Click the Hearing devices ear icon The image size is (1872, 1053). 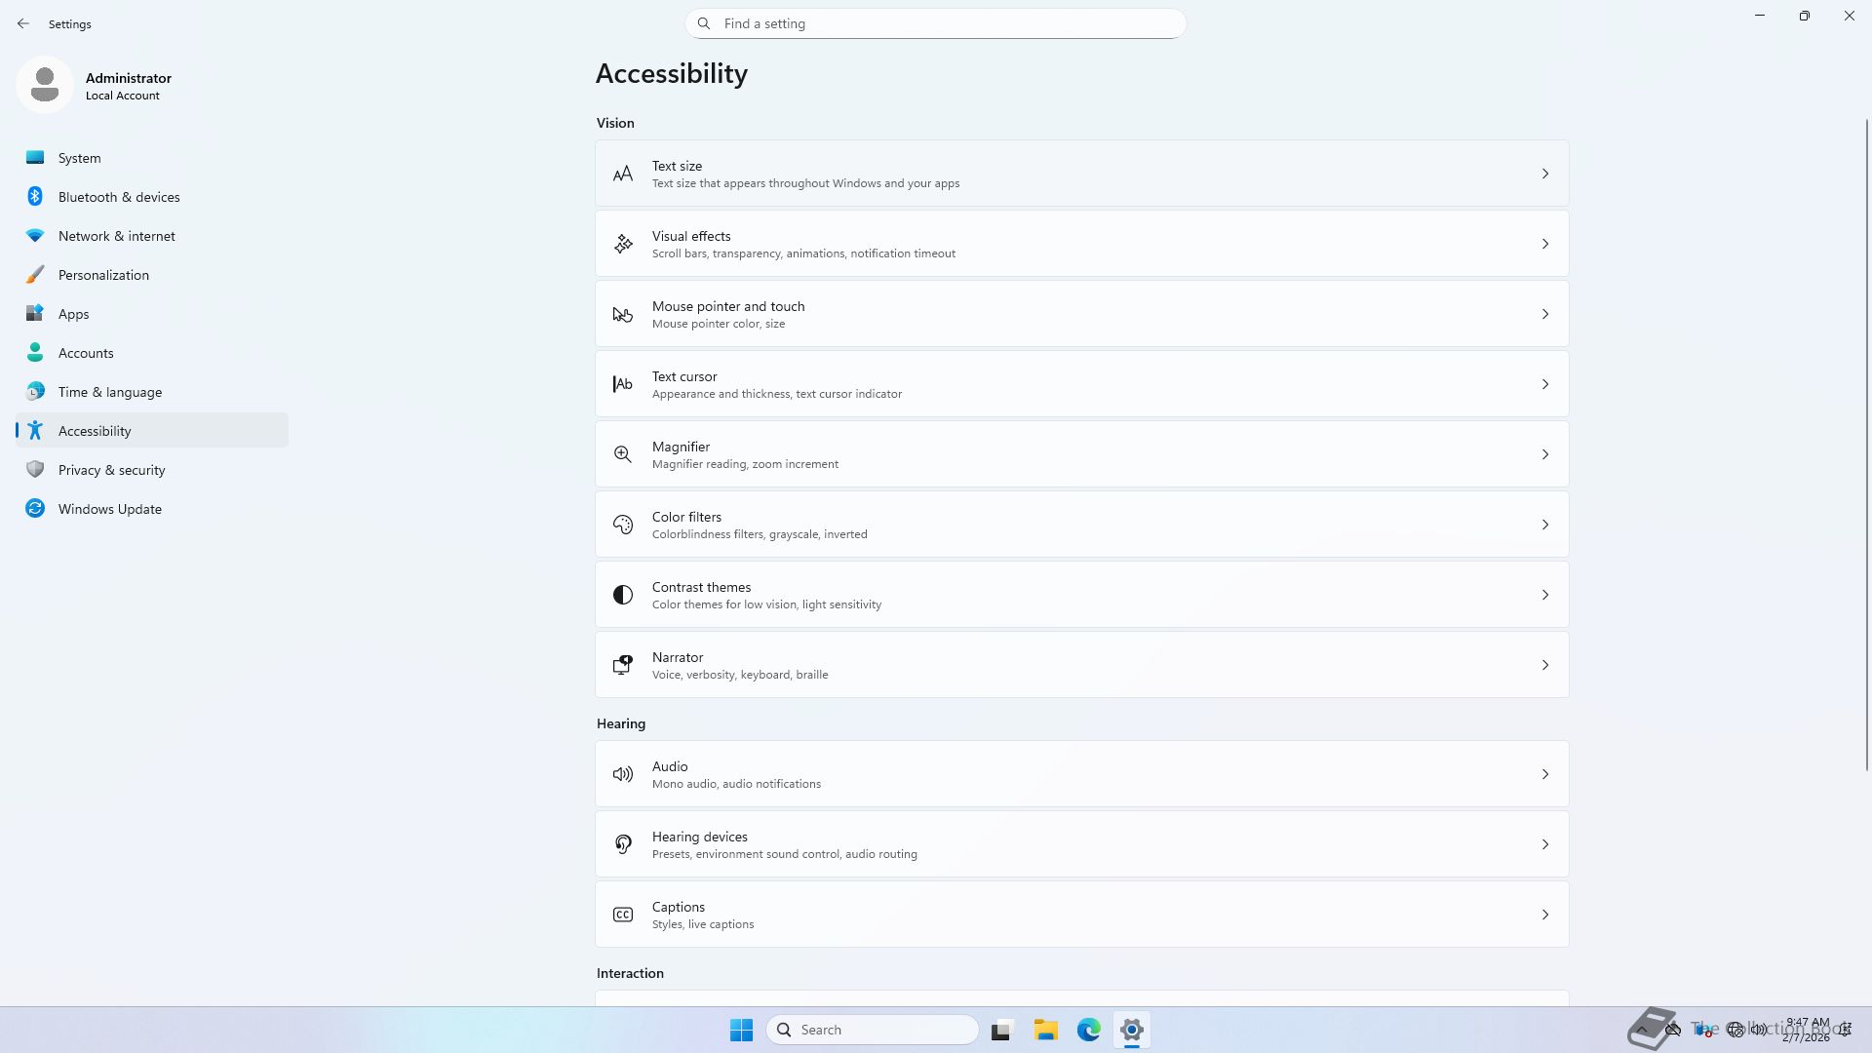[622, 845]
